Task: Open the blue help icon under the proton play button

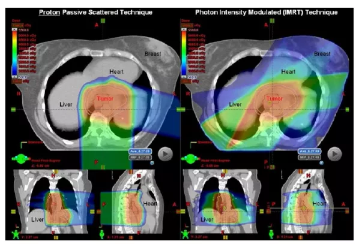Action: coord(152,163)
